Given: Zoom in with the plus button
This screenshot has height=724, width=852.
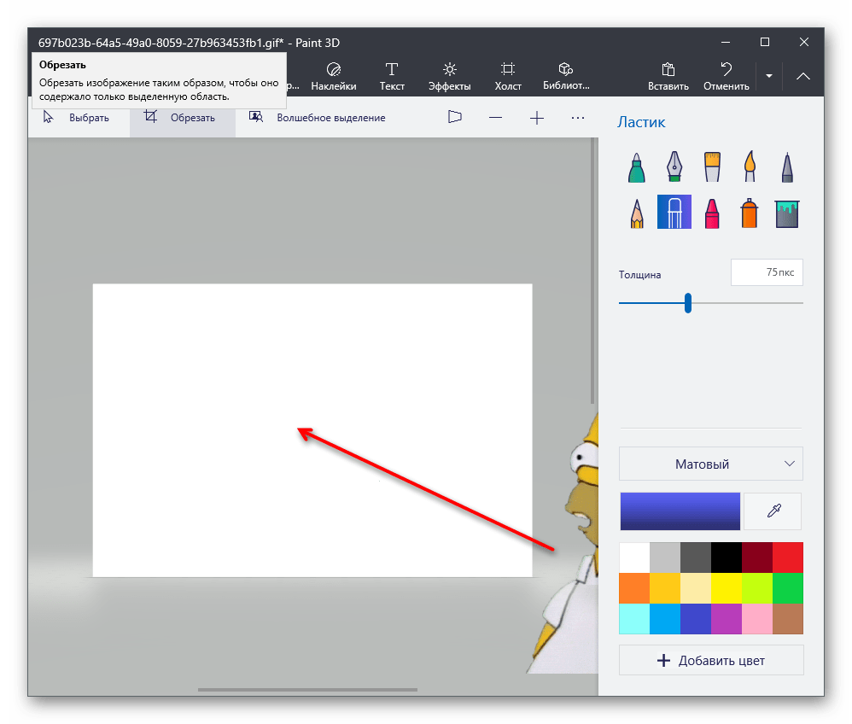Looking at the screenshot, I should click(536, 118).
